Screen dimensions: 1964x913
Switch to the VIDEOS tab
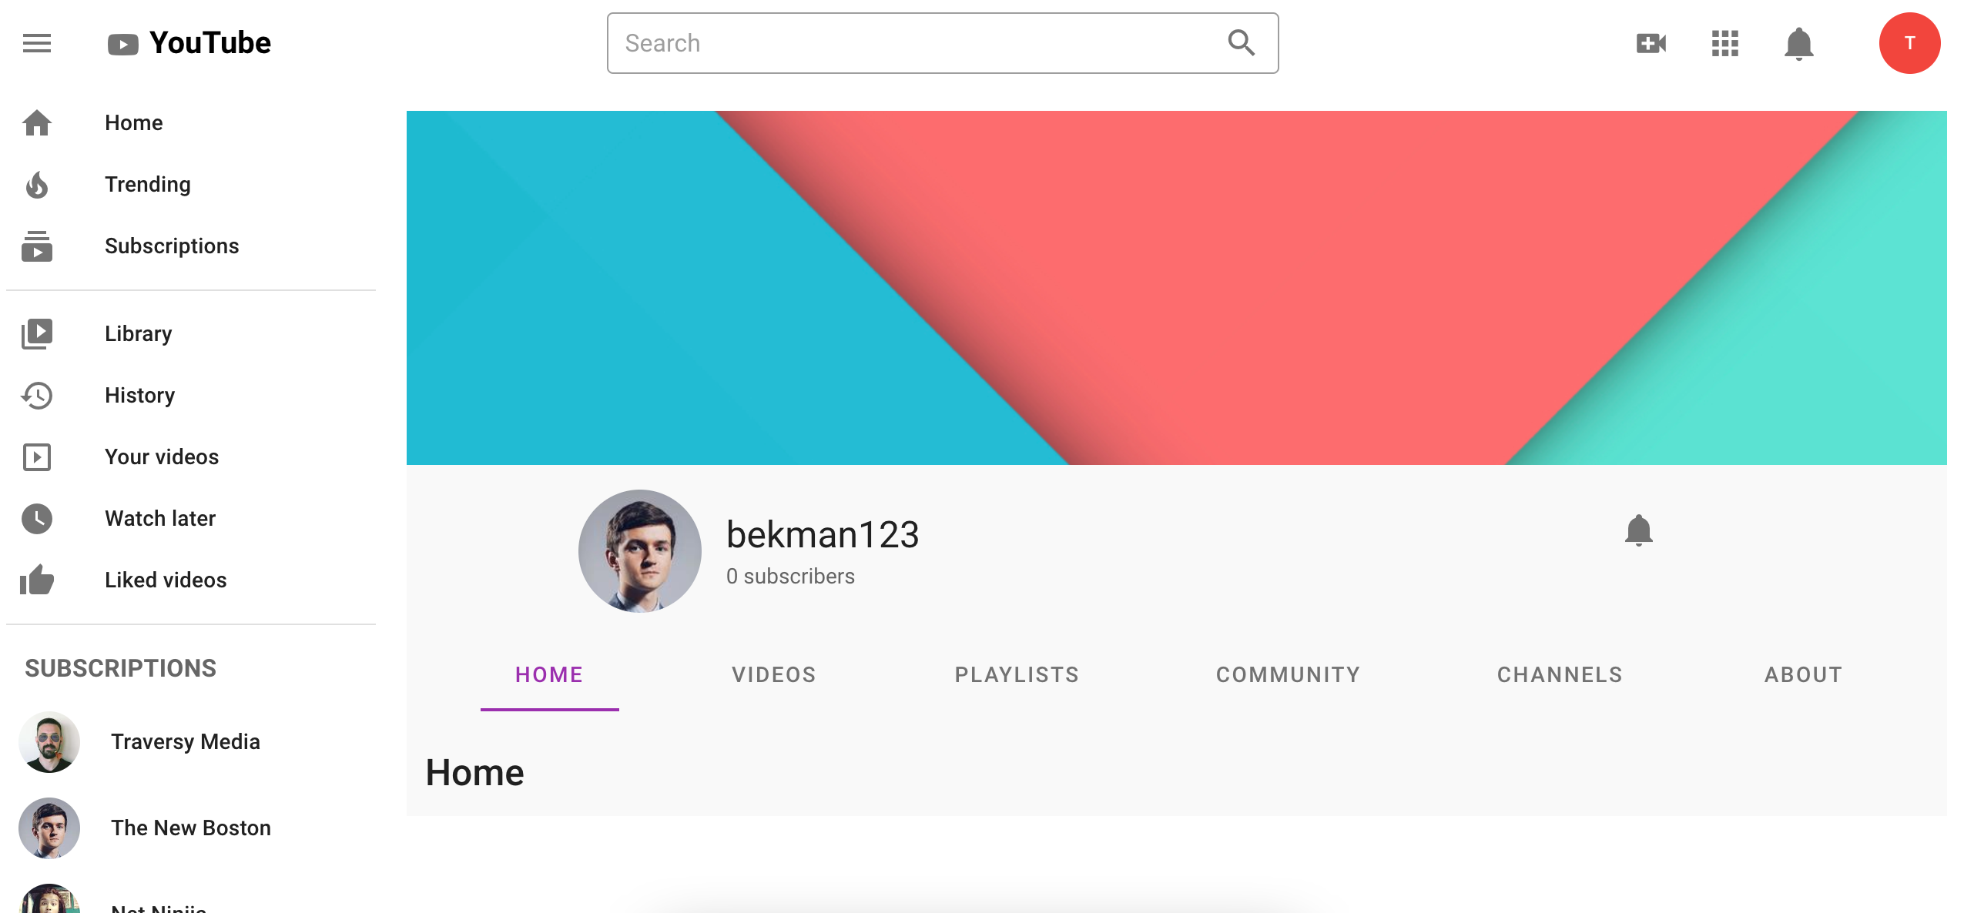click(x=773, y=674)
